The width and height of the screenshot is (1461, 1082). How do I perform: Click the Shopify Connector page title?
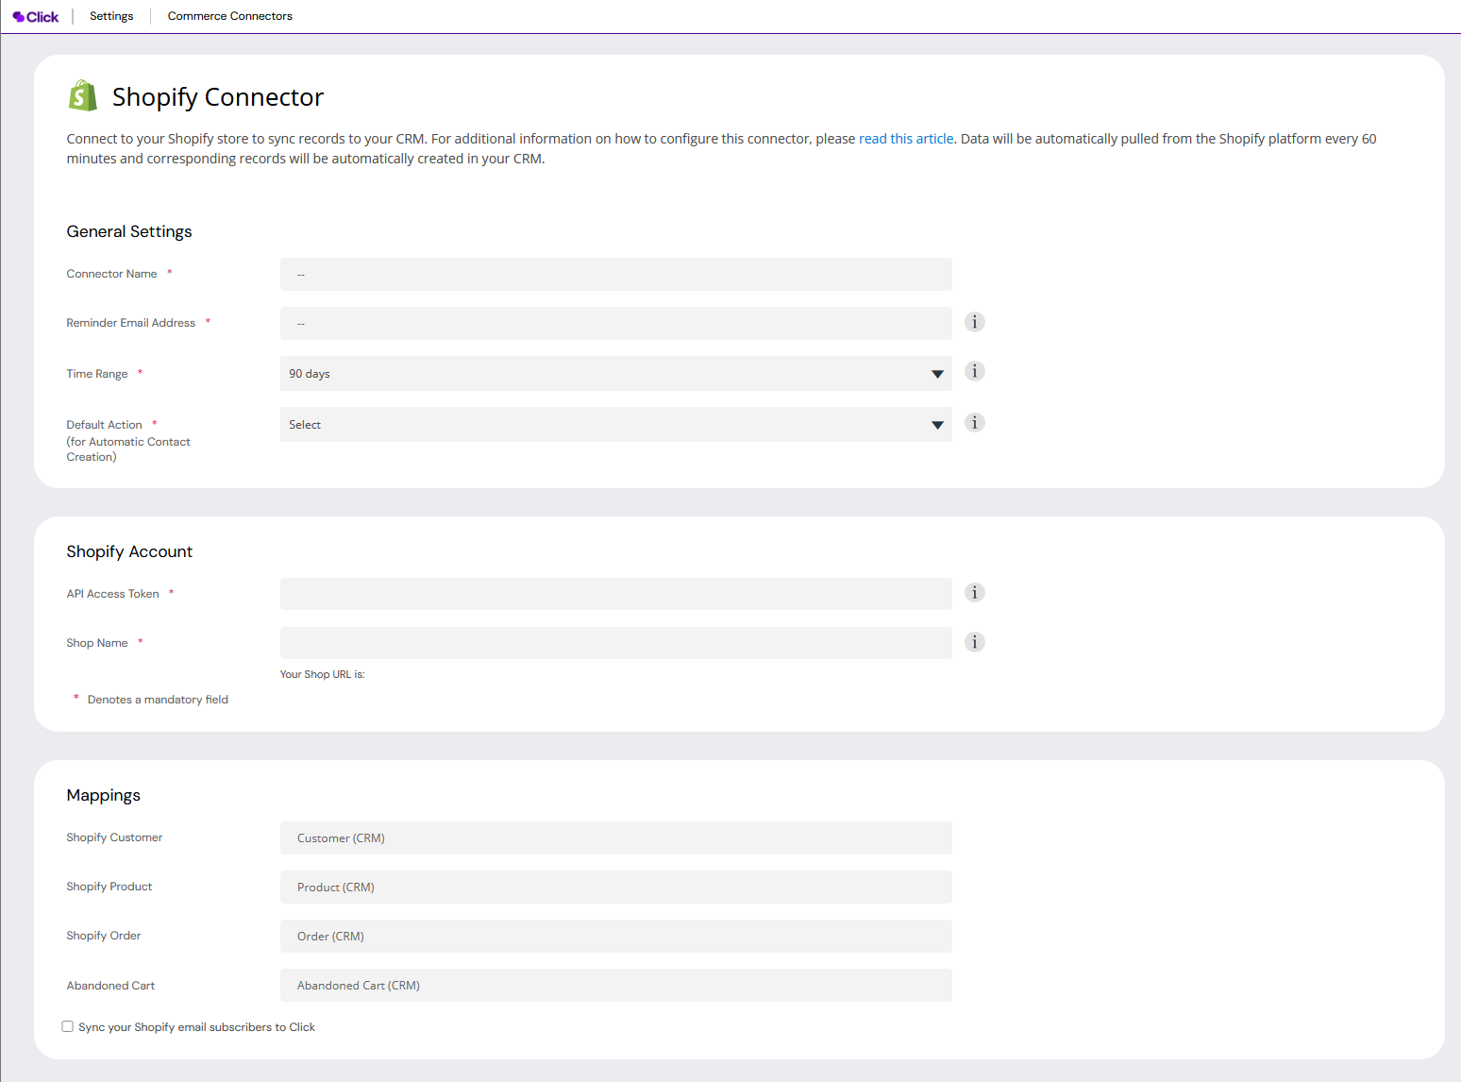pos(218,97)
